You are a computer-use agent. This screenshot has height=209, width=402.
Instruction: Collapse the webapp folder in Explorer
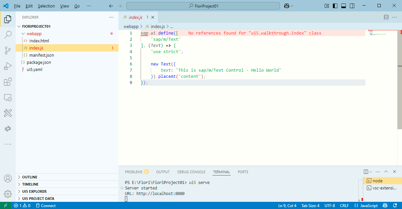(x=67, y=34)
